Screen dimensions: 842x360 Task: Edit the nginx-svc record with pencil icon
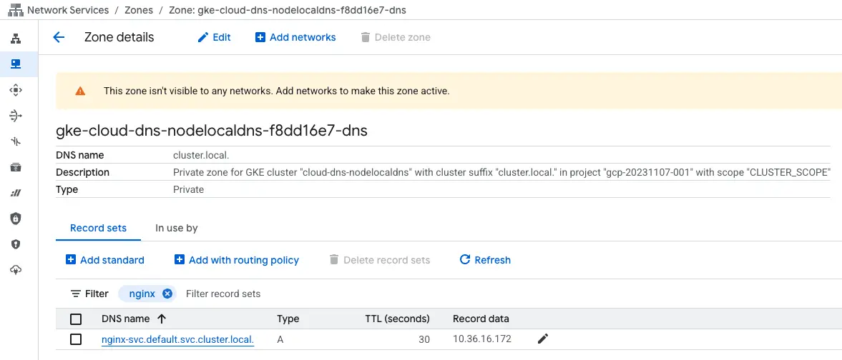542,339
